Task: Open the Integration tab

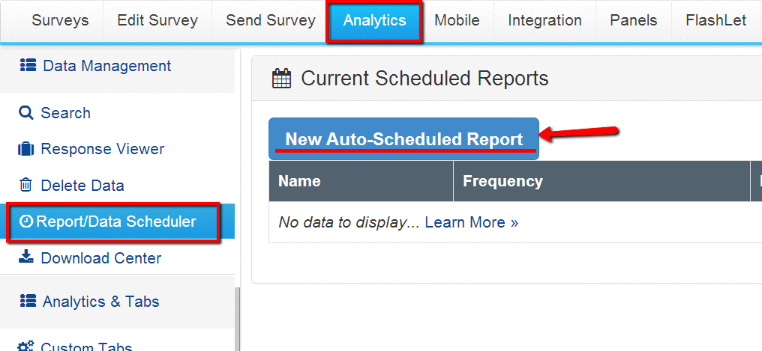Action: point(544,21)
